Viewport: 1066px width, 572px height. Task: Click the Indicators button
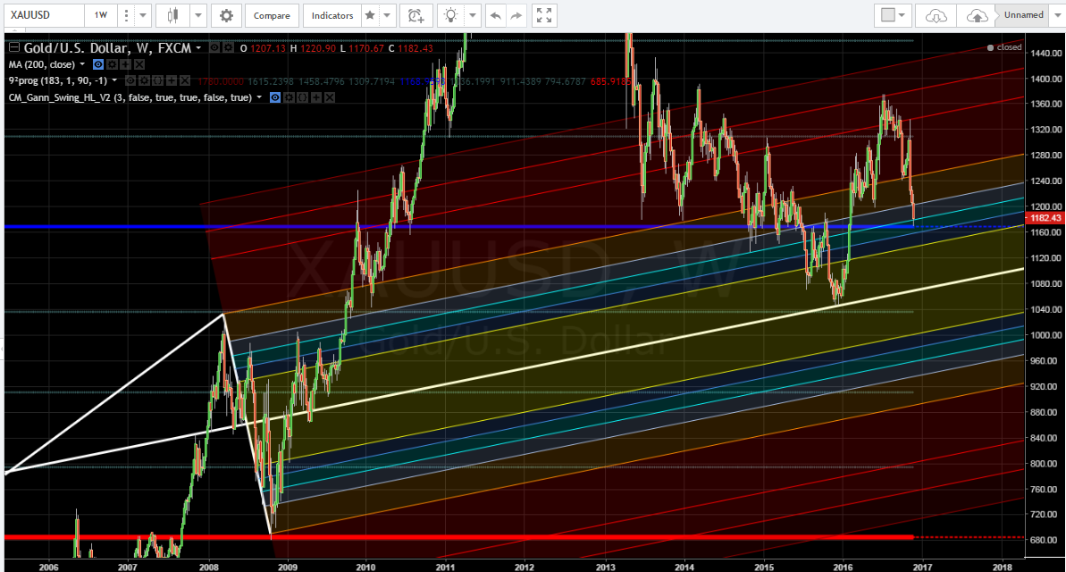pos(332,15)
